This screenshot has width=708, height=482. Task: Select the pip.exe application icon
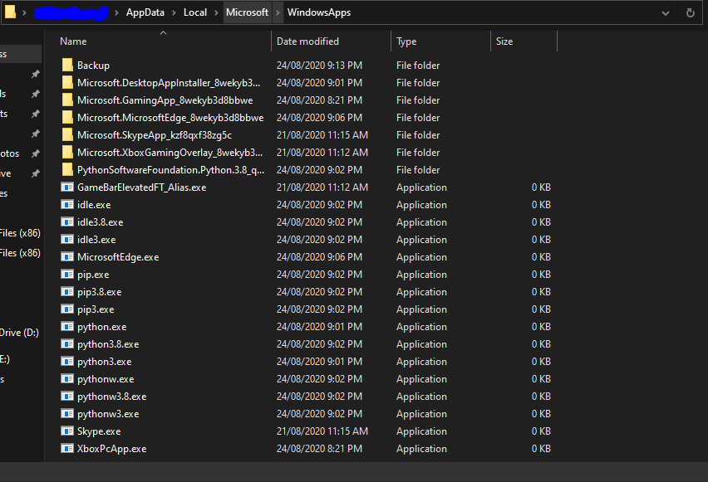click(67, 275)
